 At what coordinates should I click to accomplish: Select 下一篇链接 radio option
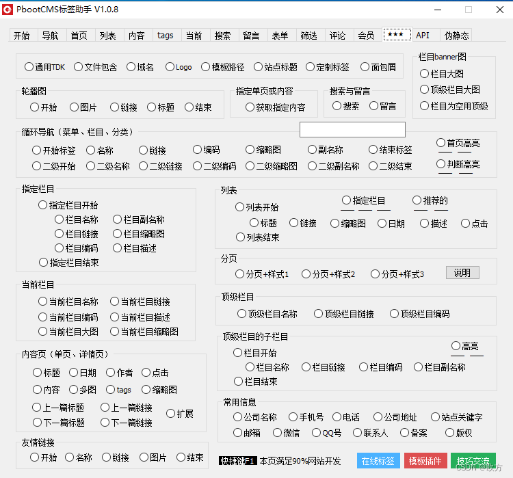click(x=127, y=423)
